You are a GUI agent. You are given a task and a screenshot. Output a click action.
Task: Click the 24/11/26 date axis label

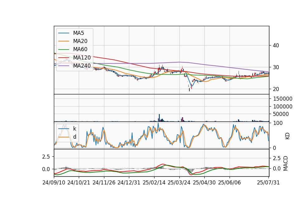104,183
